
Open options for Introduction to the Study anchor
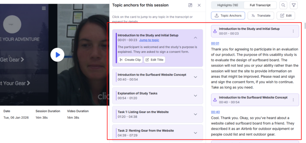tap(293, 31)
